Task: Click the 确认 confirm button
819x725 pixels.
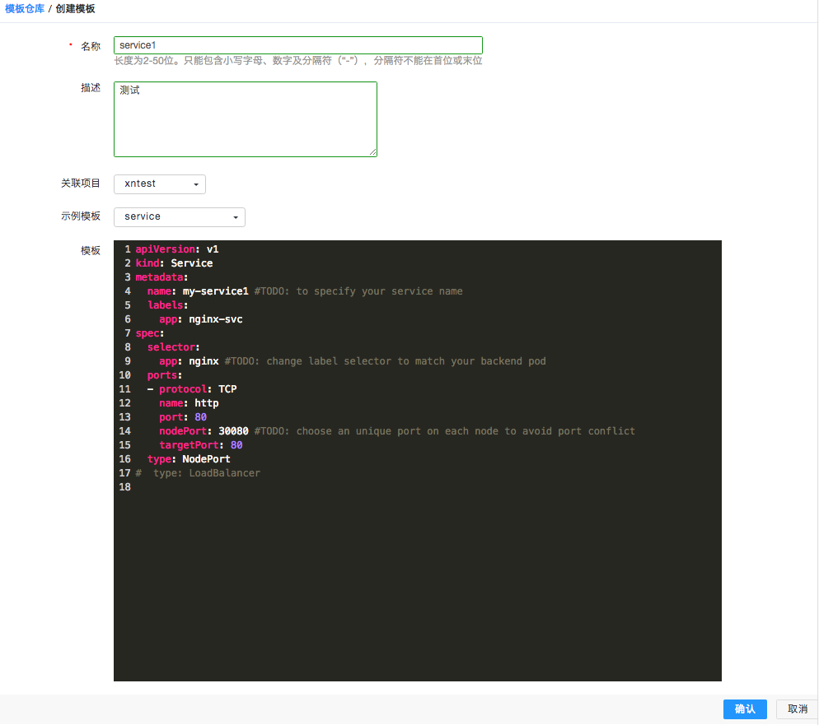Action: pyautogui.click(x=745, y=709)
